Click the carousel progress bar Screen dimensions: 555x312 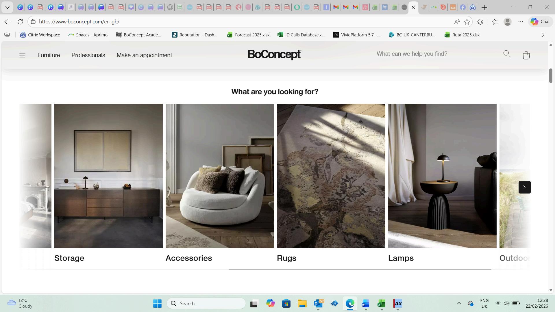[360, 270]
